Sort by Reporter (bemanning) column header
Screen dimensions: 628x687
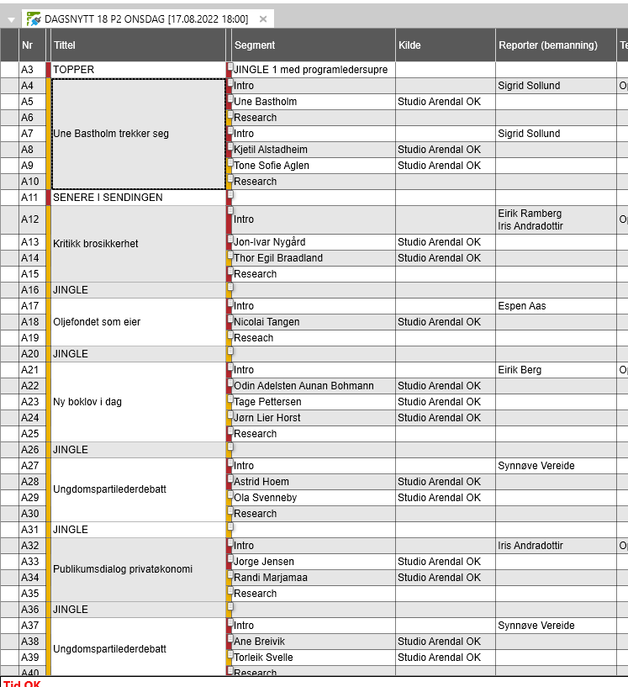coord(557,45)
